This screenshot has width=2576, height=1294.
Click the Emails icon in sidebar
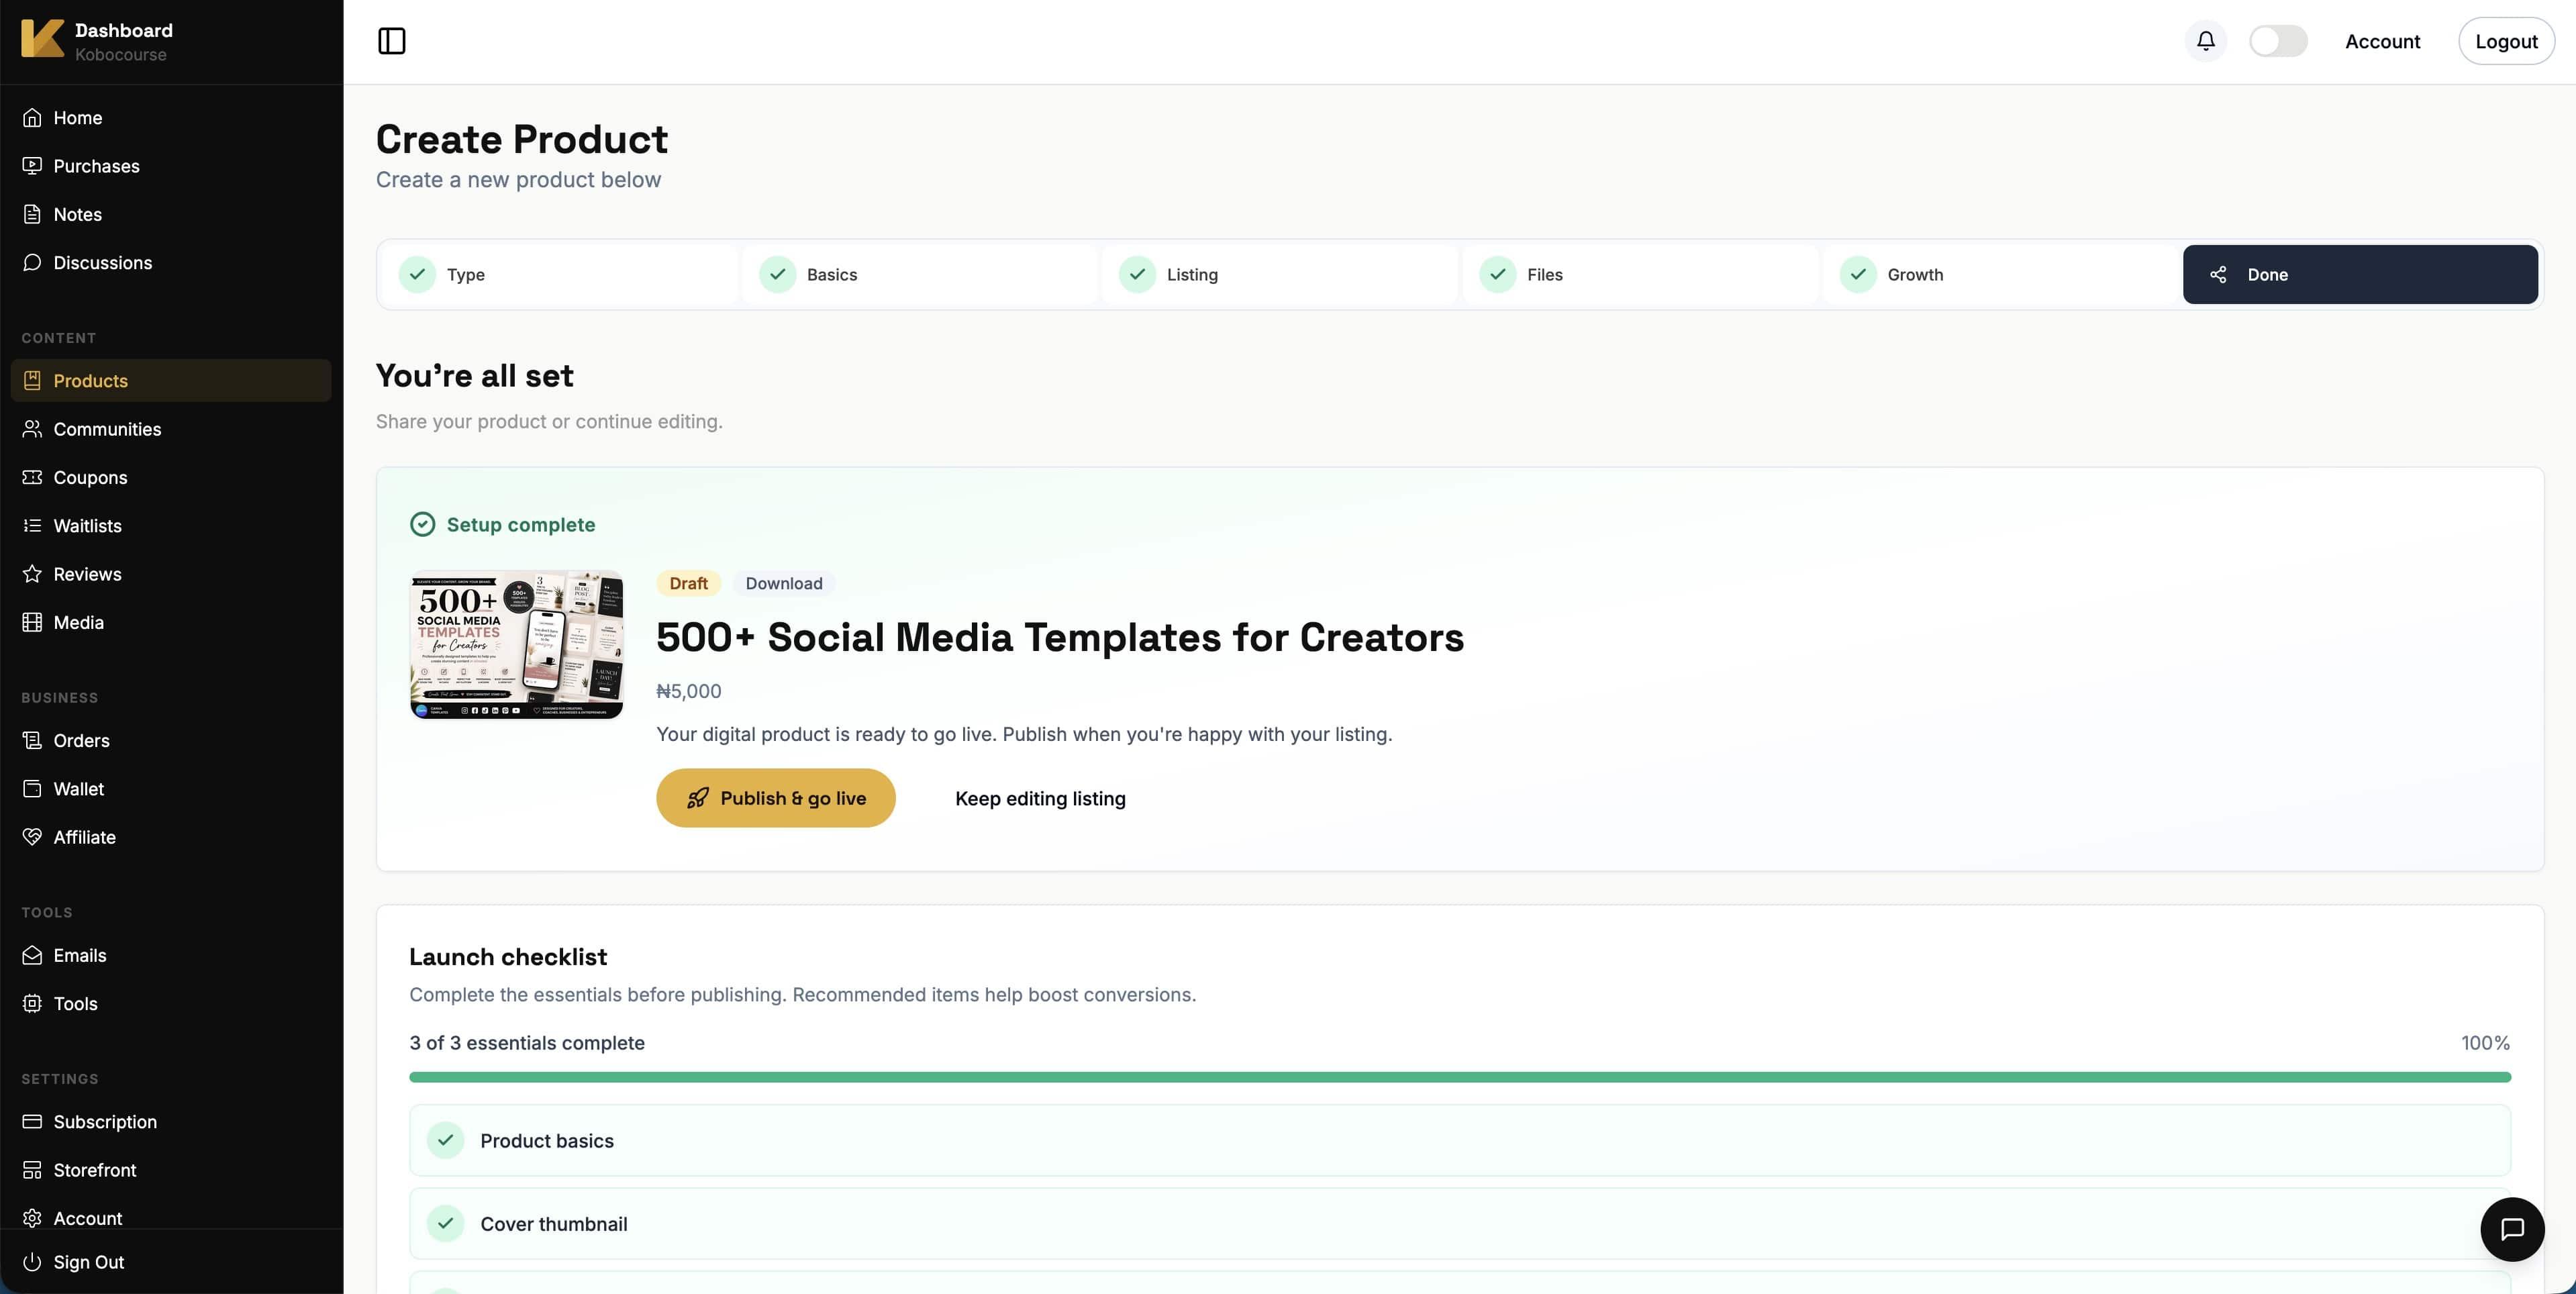(32, 955)
